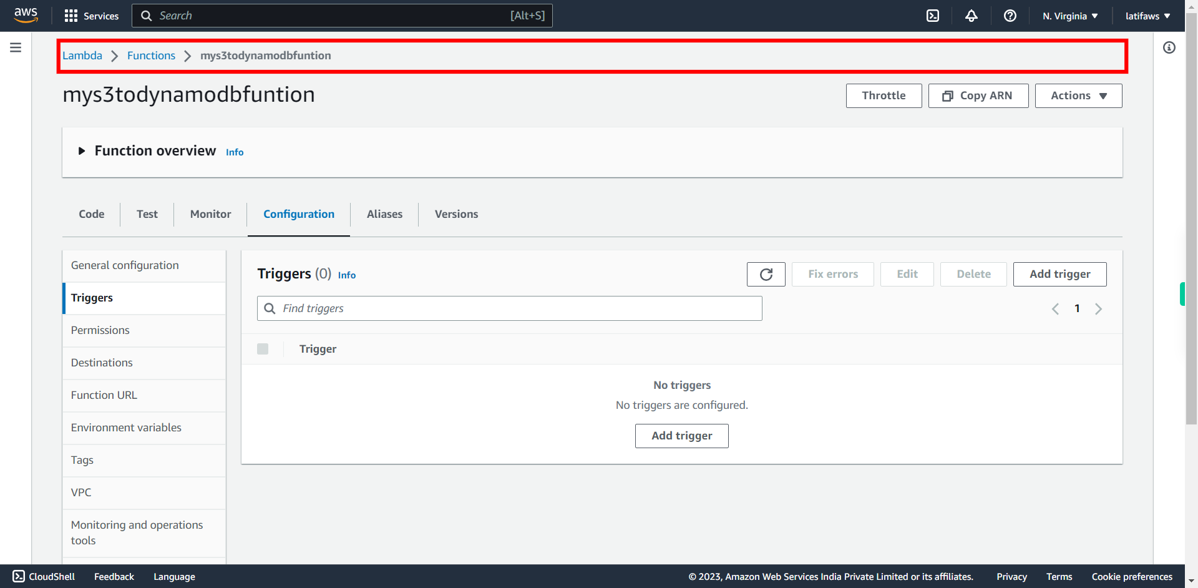Open the help question mark menu
This screenshot has height=588, width=1198.
point(1010,16)
